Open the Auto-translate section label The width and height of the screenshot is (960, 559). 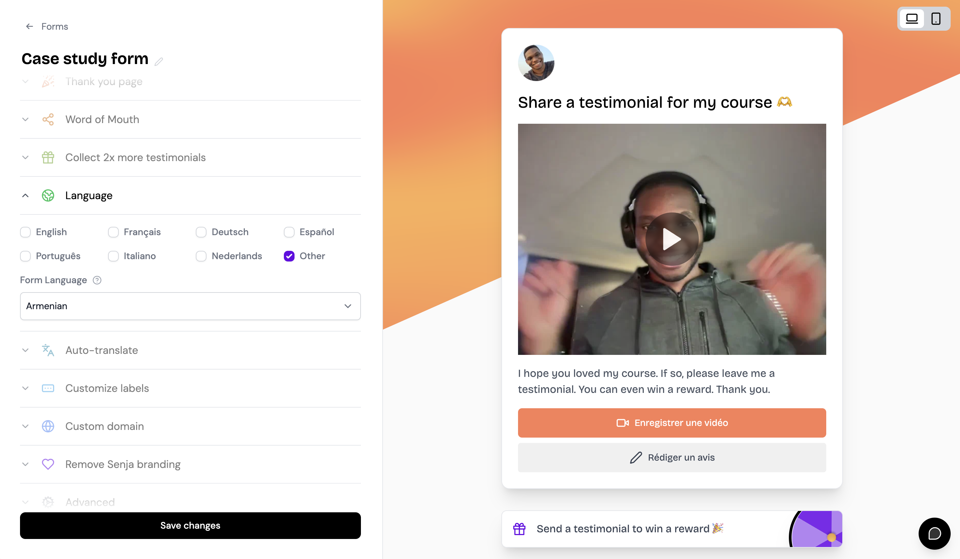(102, 350)
